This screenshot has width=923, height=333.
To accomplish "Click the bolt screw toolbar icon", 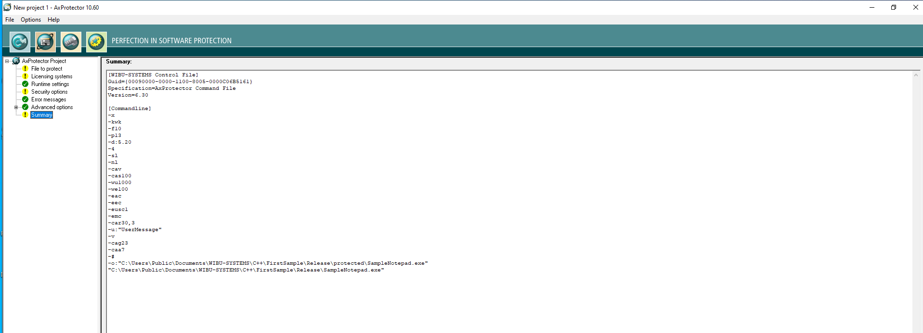I will click(x=71, y=42).
